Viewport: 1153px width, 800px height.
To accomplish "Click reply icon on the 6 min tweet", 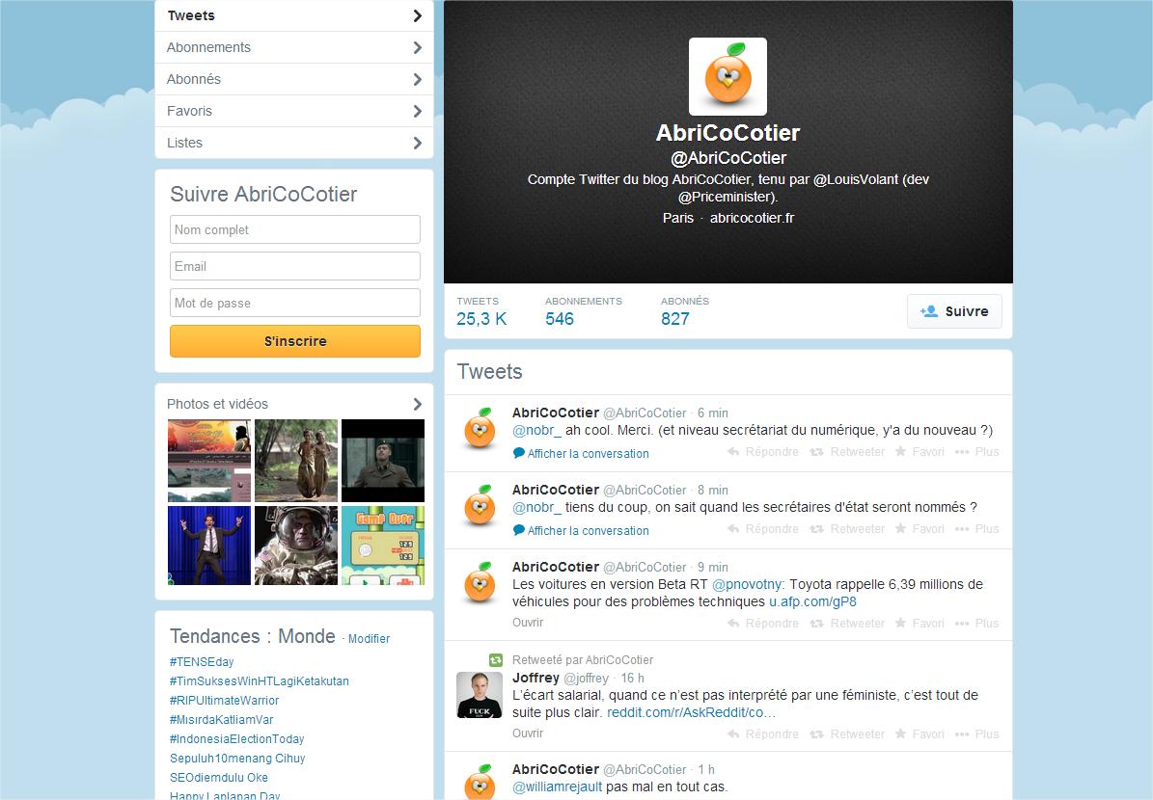I will 733,452.
